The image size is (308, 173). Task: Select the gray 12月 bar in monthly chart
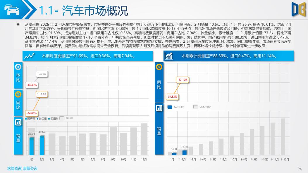pyautogui.click(x=144, y=139)
